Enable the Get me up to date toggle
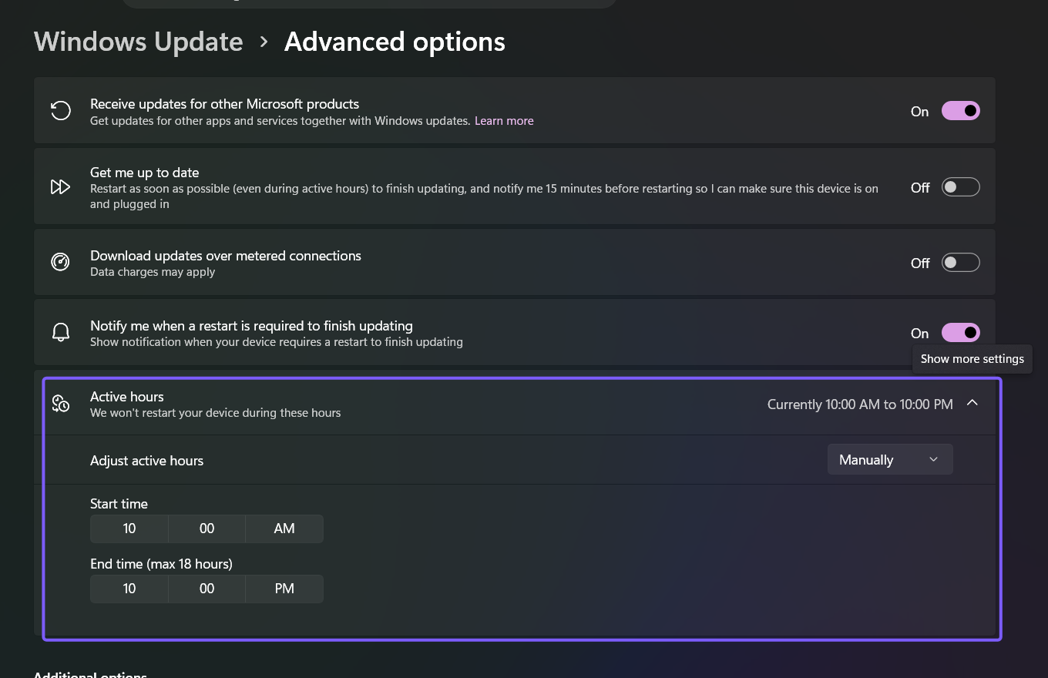Image resolution: width=1048 pixels, height=678 pixels. click(960, 187)
